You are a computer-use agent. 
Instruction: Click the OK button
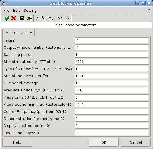[x=104, y=142]
